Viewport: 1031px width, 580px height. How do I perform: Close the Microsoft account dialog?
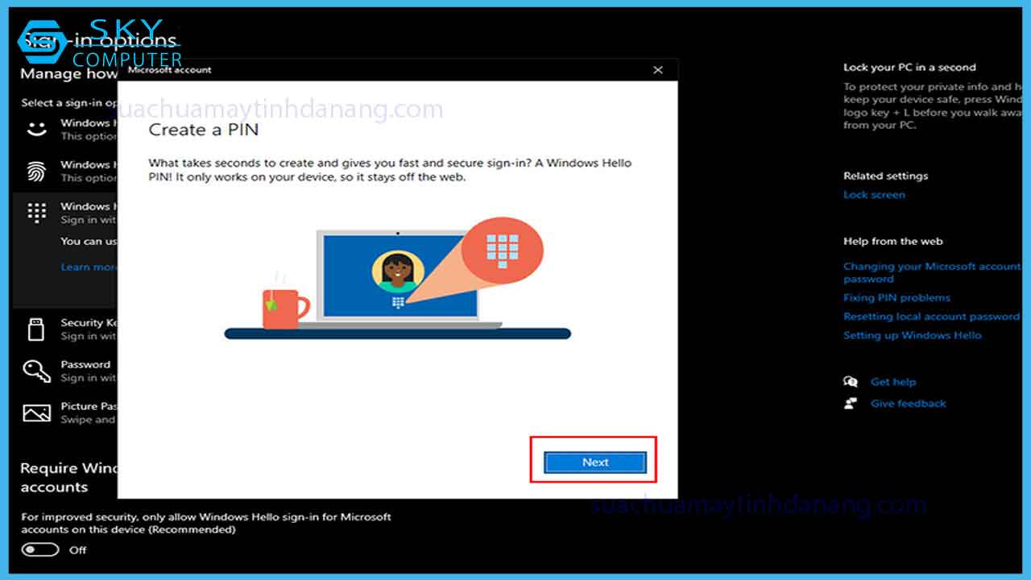coord(657,69)
